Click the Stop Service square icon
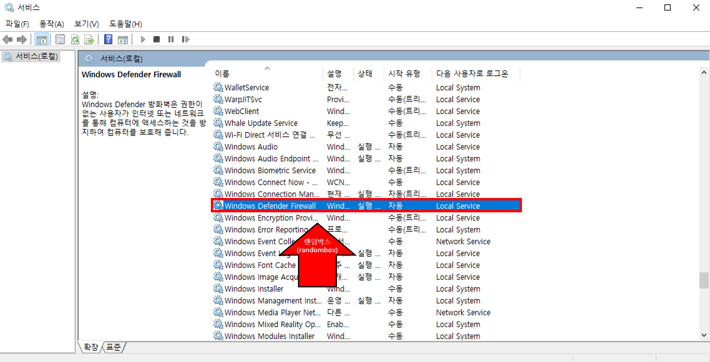Screen dimensions: 710x362 tap(157, 40)
